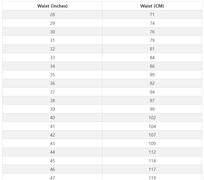Select the 36 inches cell
The image size is (204, 180).
52,83
